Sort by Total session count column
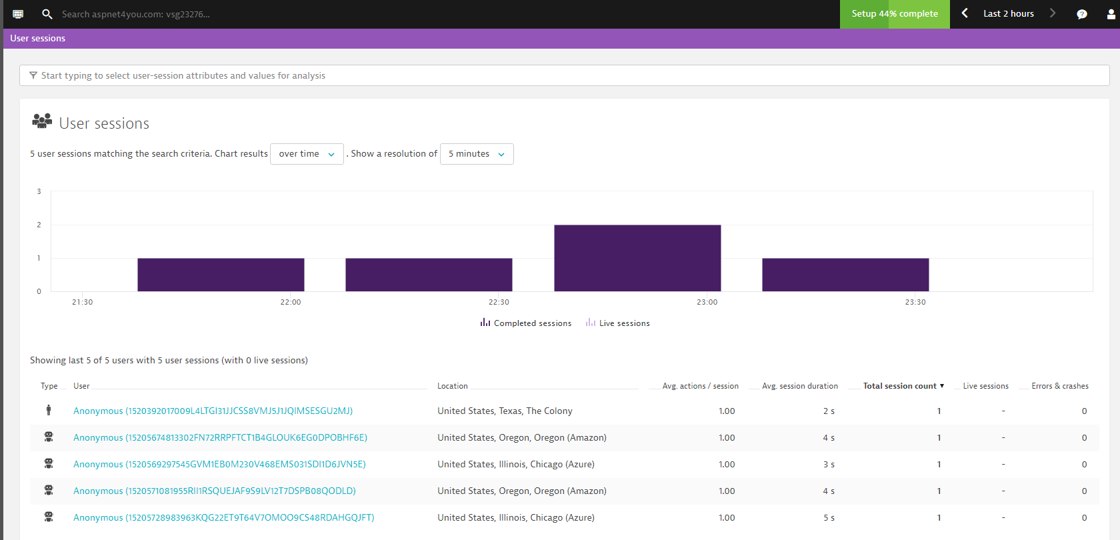Image resolution: width=1120 pixels, height=540 pixels. click(x=903, y=386)
